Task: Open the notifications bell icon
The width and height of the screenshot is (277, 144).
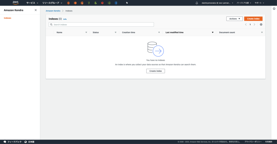Action: tap(197, 3)
